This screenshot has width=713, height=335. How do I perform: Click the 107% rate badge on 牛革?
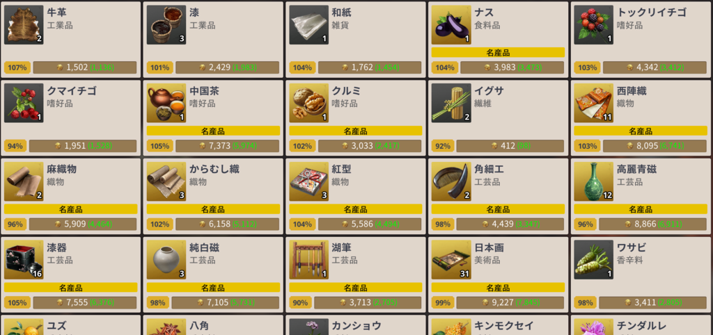coord(17,67)
